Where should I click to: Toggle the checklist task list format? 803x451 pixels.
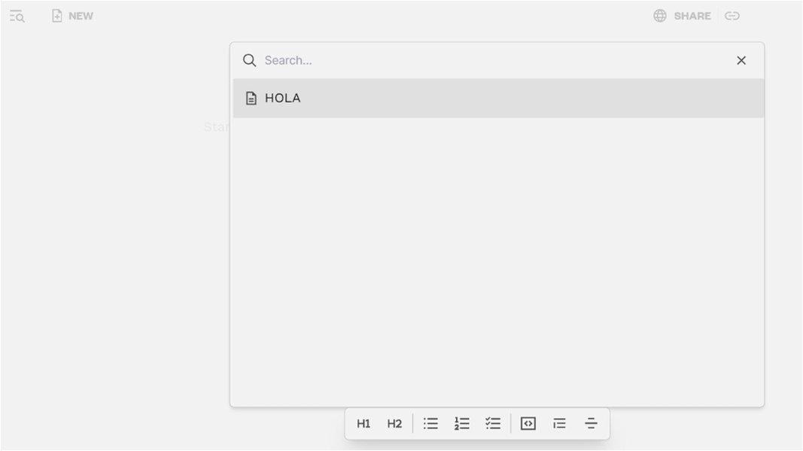[x=493, y=423]
